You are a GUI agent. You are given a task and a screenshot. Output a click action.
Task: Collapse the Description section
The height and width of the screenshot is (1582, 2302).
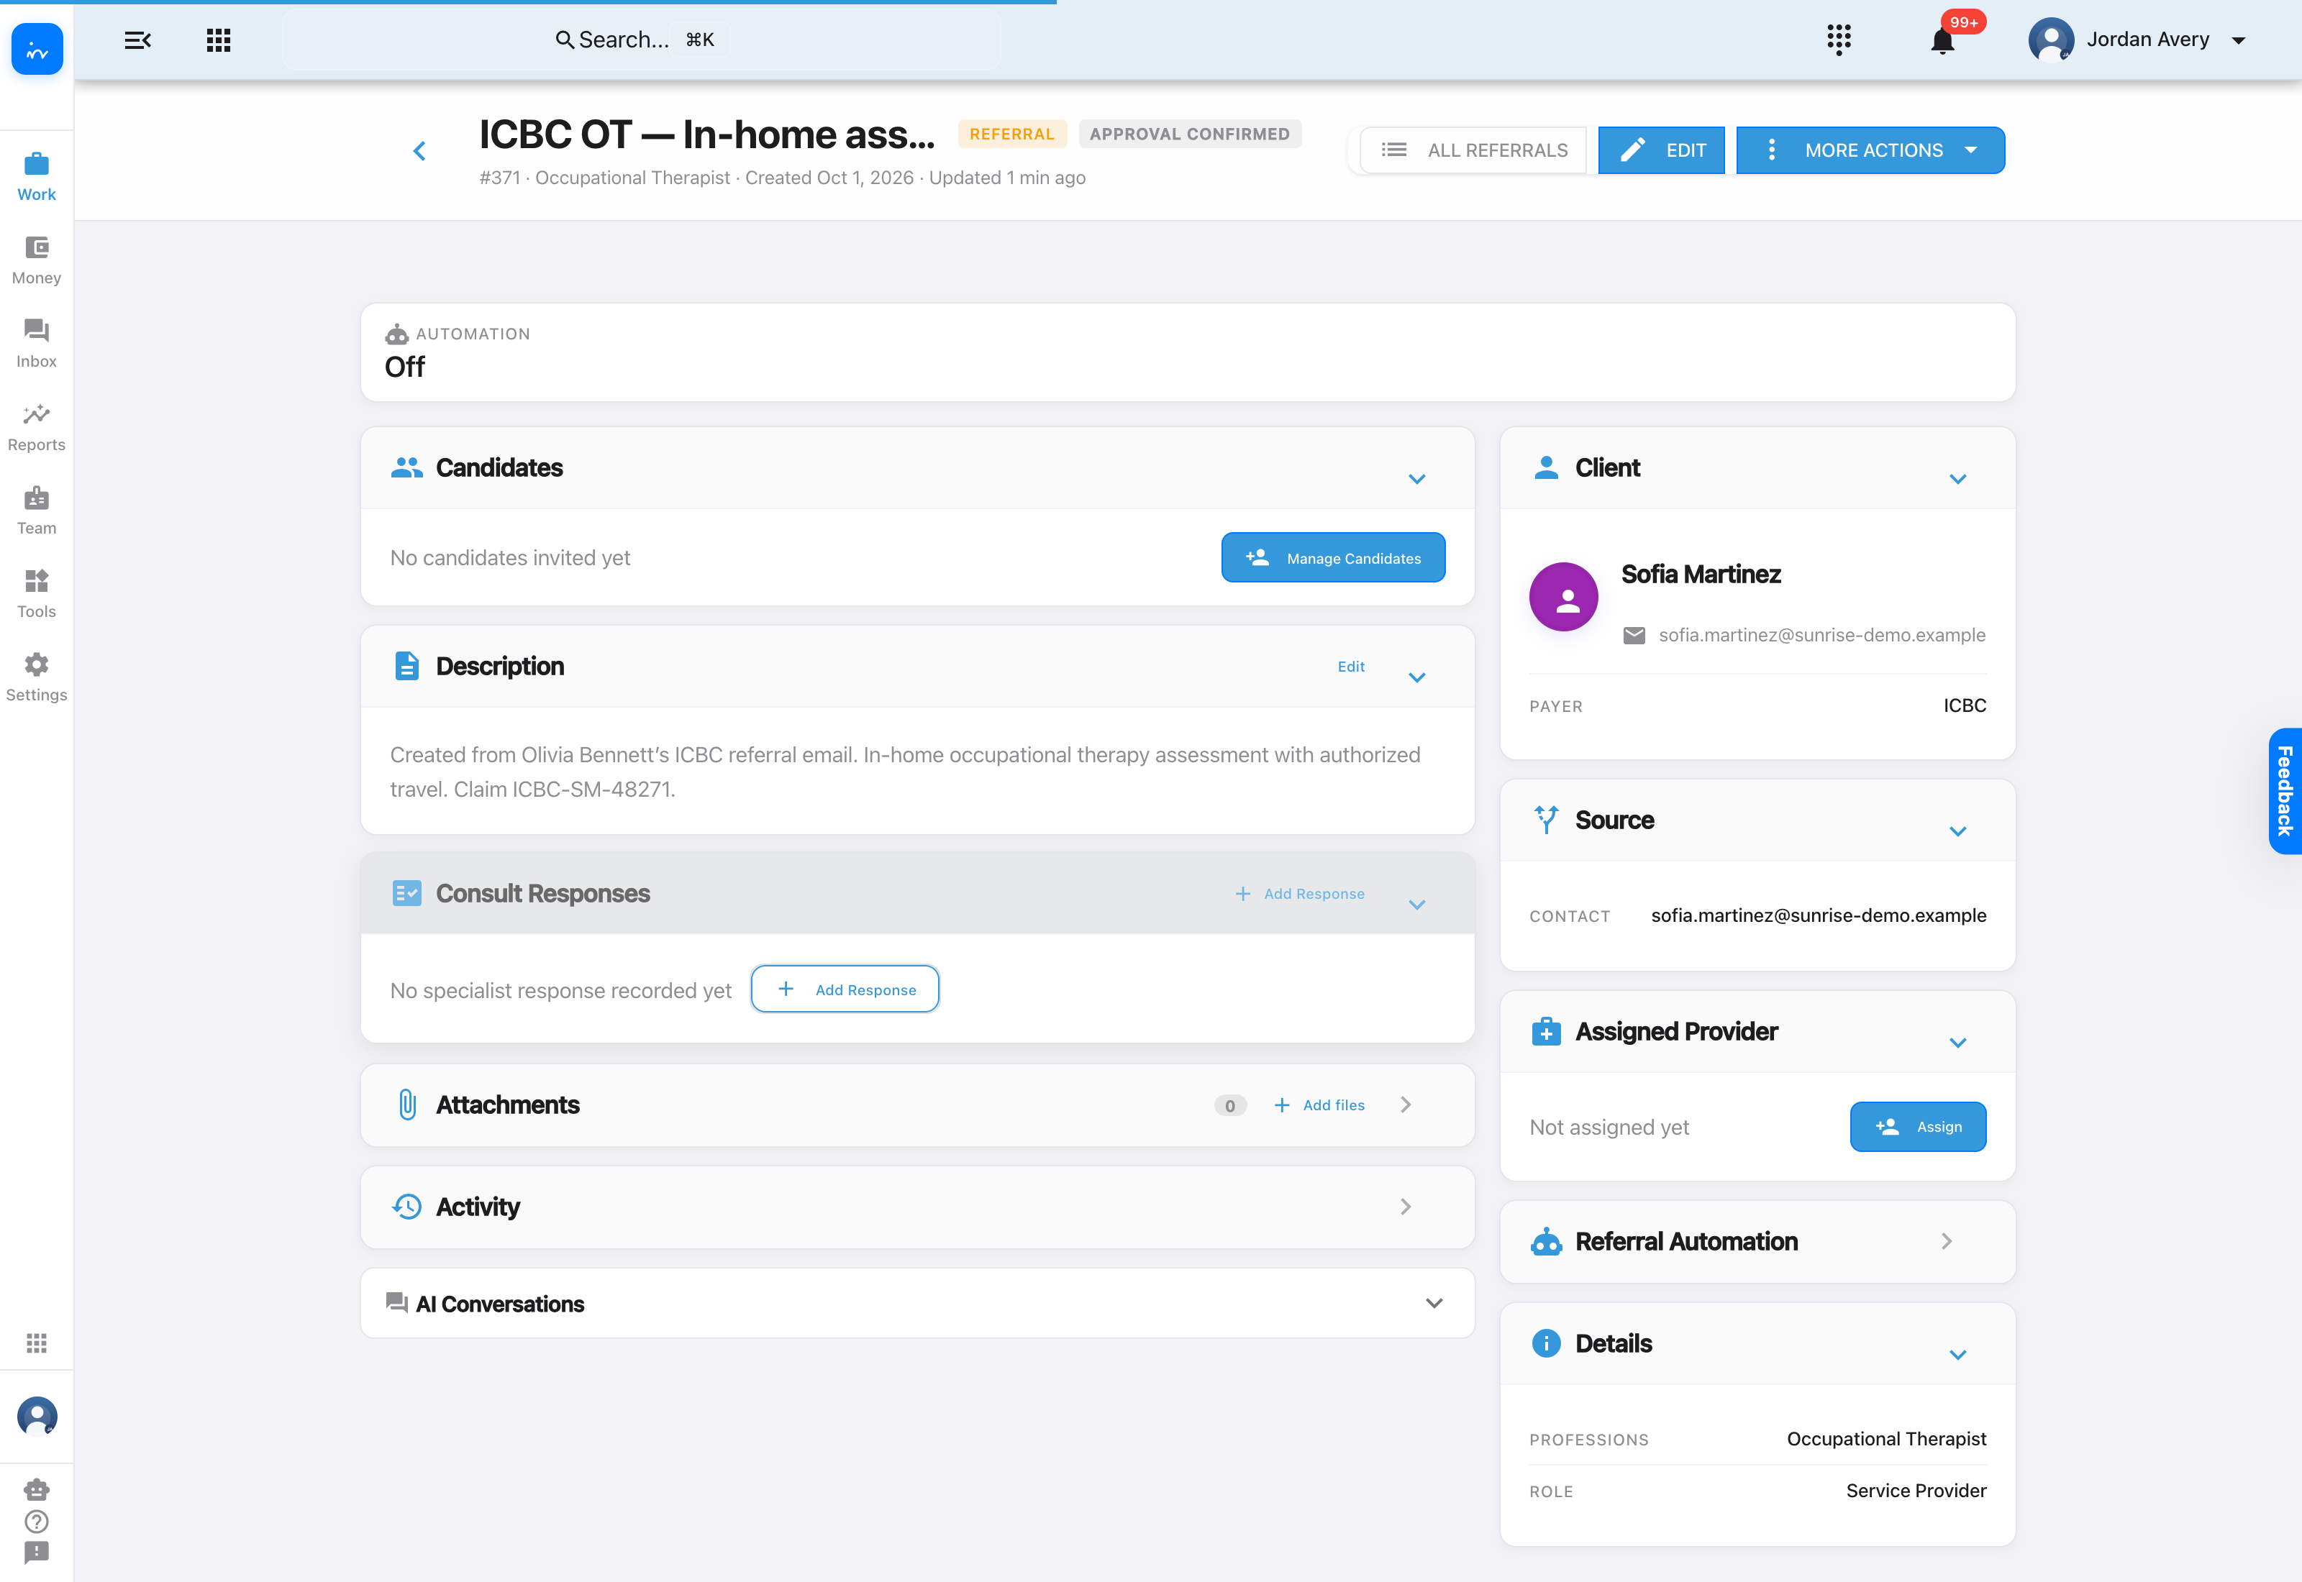(x=1416, y=677)
